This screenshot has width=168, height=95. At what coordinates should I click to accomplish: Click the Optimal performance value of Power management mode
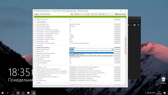coord(74,57)
